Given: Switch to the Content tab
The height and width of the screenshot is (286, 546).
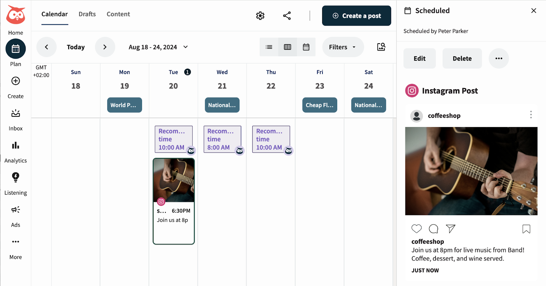Looking at the screenshot, I should [118, 14].
